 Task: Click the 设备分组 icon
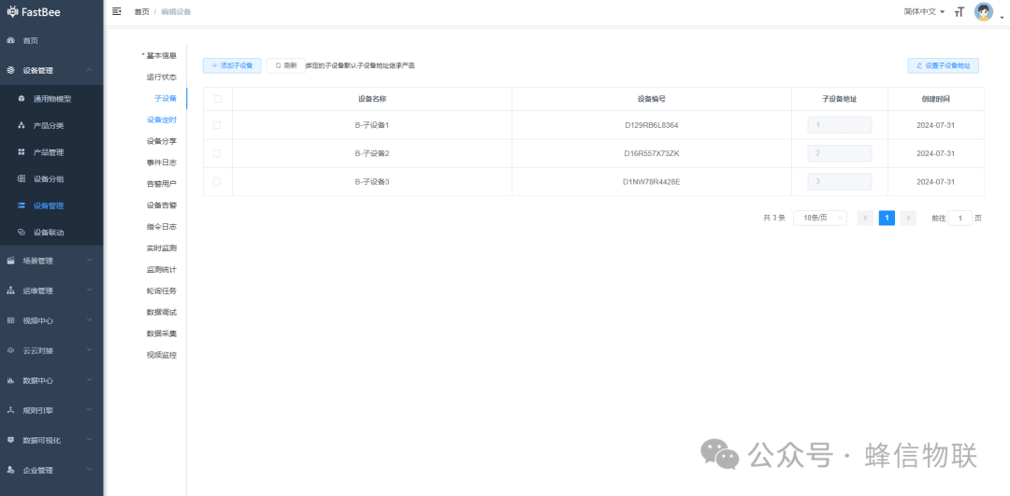coord(22,178)
